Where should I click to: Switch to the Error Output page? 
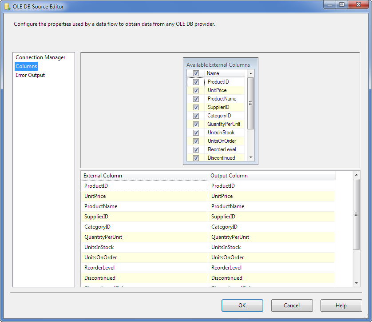click(x=30, y=75)
